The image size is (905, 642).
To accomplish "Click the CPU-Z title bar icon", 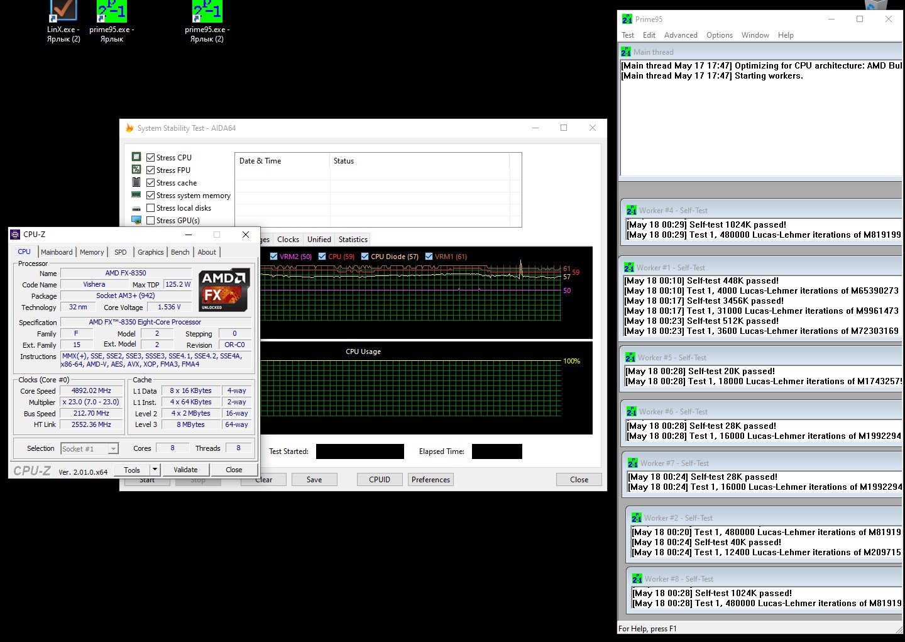I will (x=15, y=235).
